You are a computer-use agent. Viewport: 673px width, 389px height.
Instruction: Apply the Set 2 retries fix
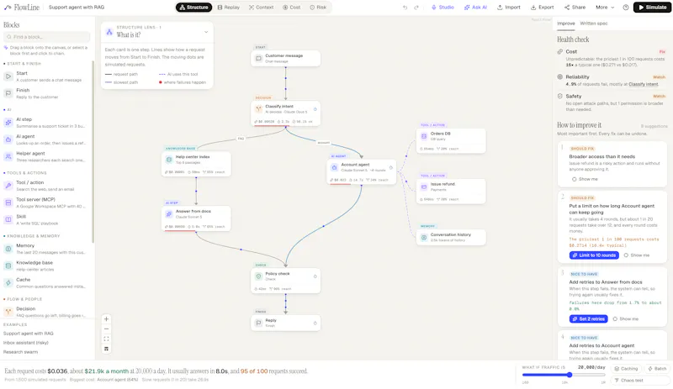click(x=588, y=318)
